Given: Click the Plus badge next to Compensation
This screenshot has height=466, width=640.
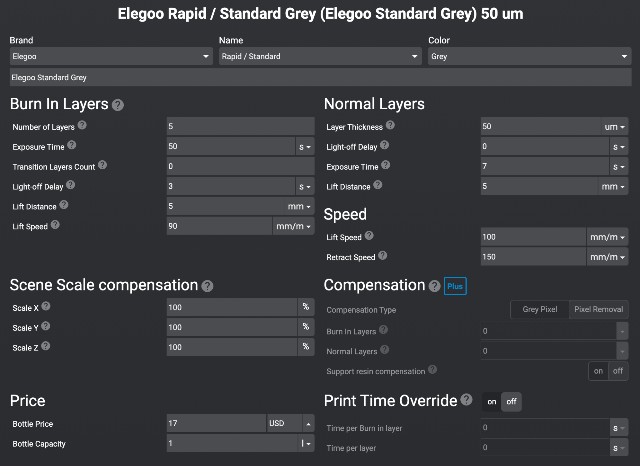Looking at the screenshot, I should [455, 286].
